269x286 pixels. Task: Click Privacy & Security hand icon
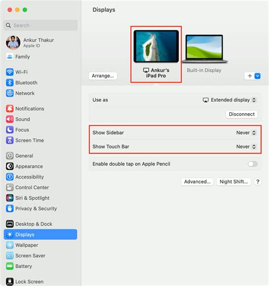coord(10,209)
